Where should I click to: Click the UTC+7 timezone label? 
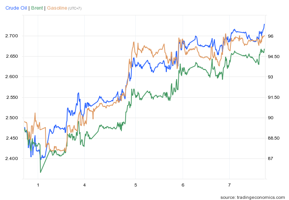(x=75, y=8)
